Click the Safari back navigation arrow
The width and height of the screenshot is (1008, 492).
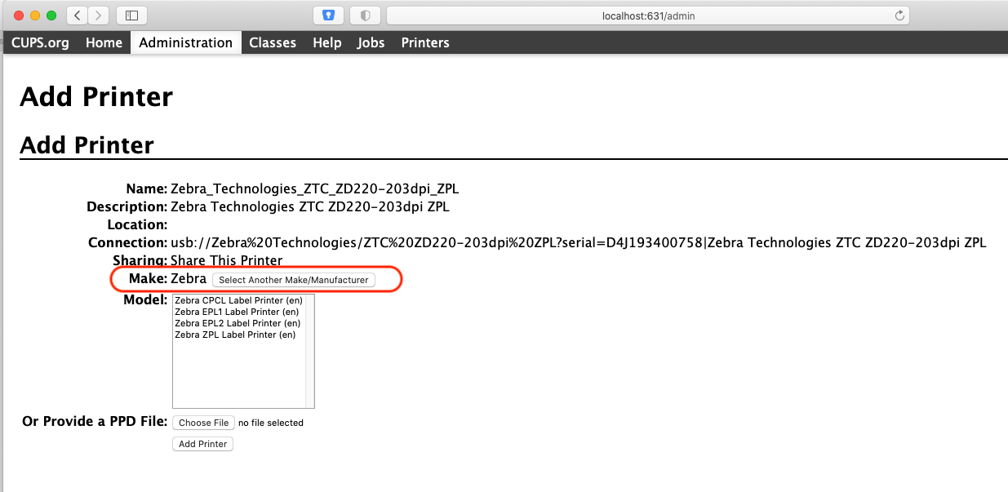click(77, 16)
